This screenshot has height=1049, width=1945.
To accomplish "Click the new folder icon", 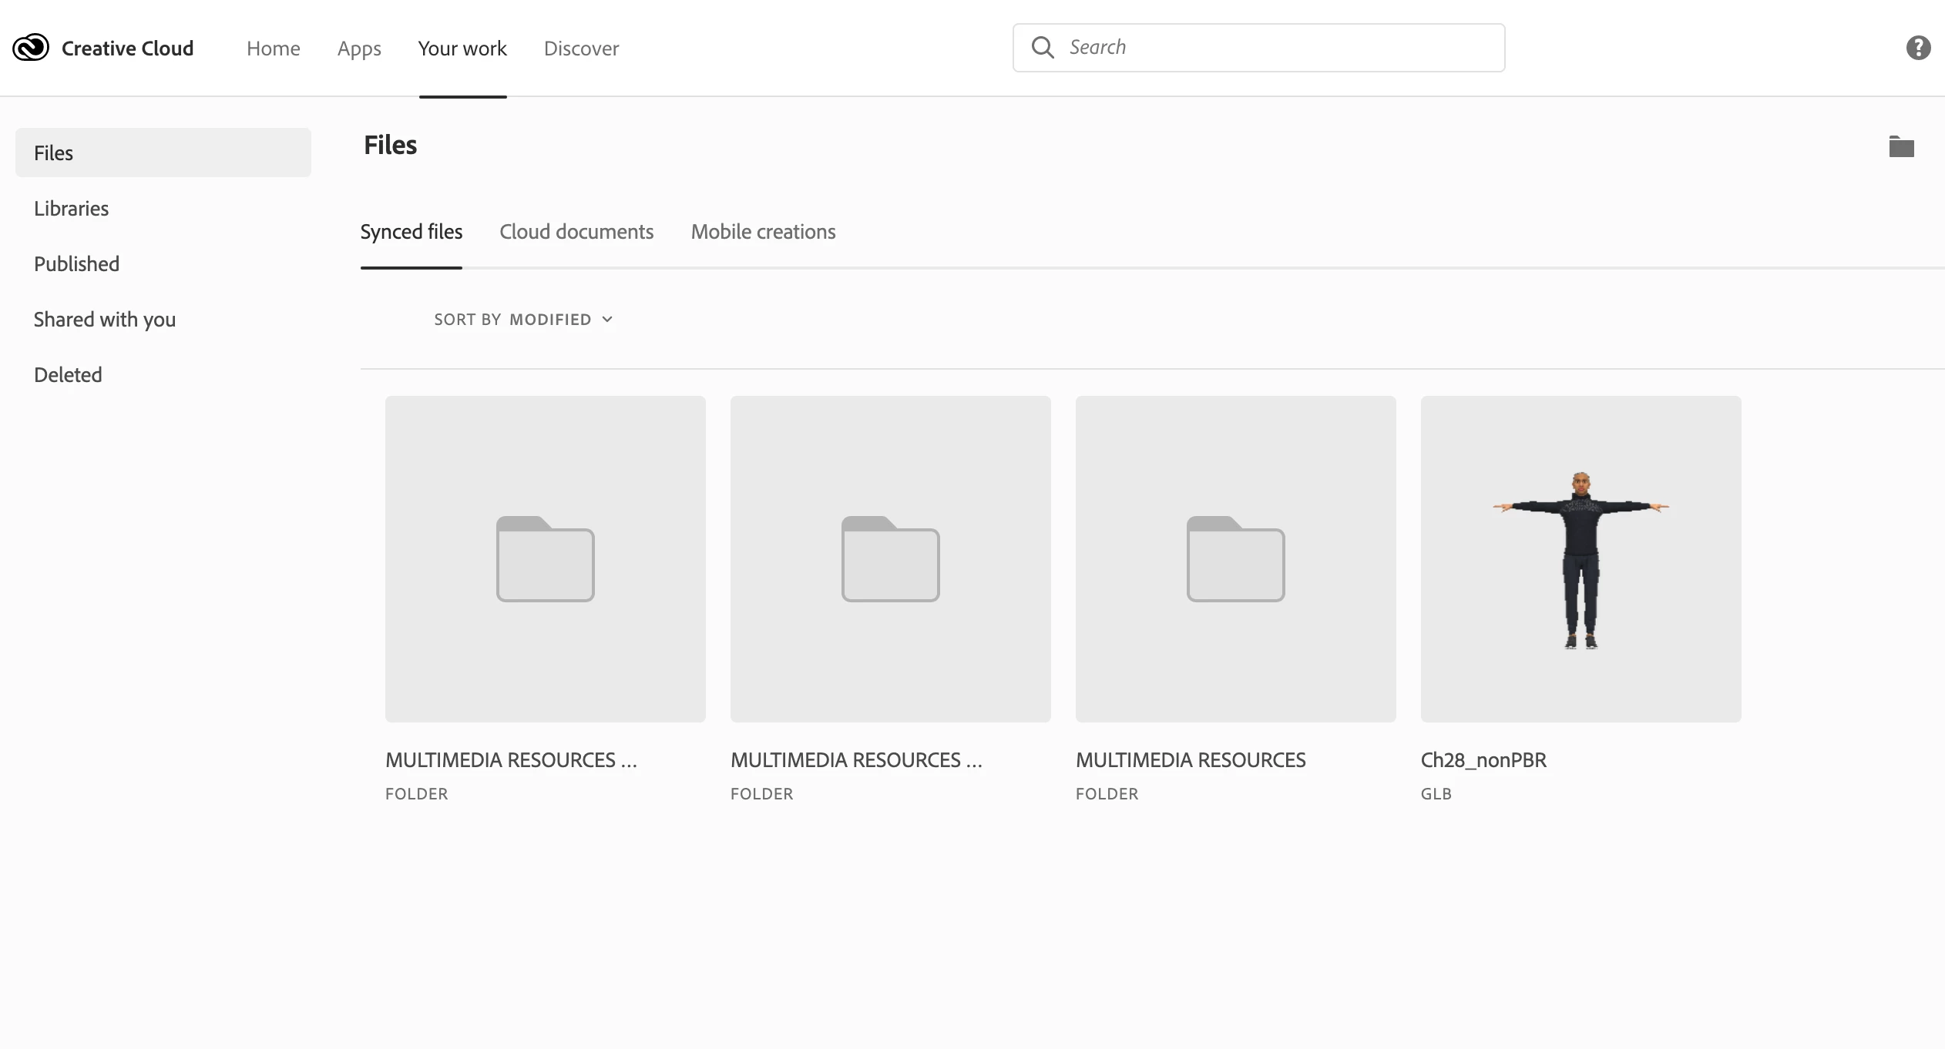I will [x=1901, y=146].
